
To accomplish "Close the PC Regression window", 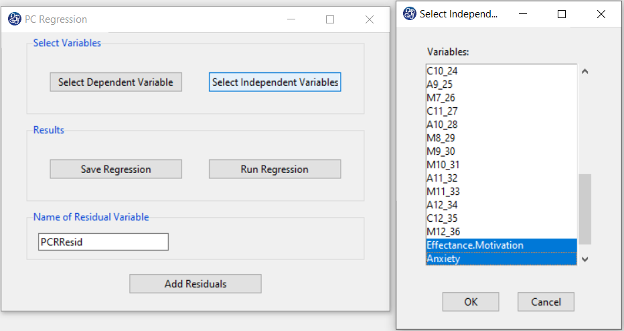I will tap(370, 19).
